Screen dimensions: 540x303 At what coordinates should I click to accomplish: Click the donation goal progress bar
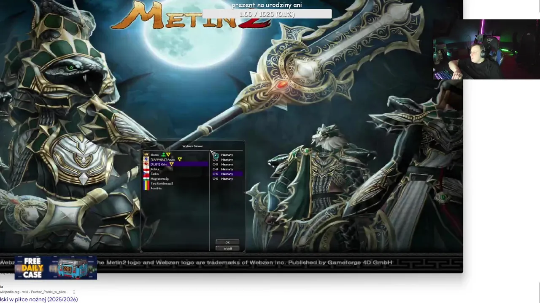coord(267,14)
